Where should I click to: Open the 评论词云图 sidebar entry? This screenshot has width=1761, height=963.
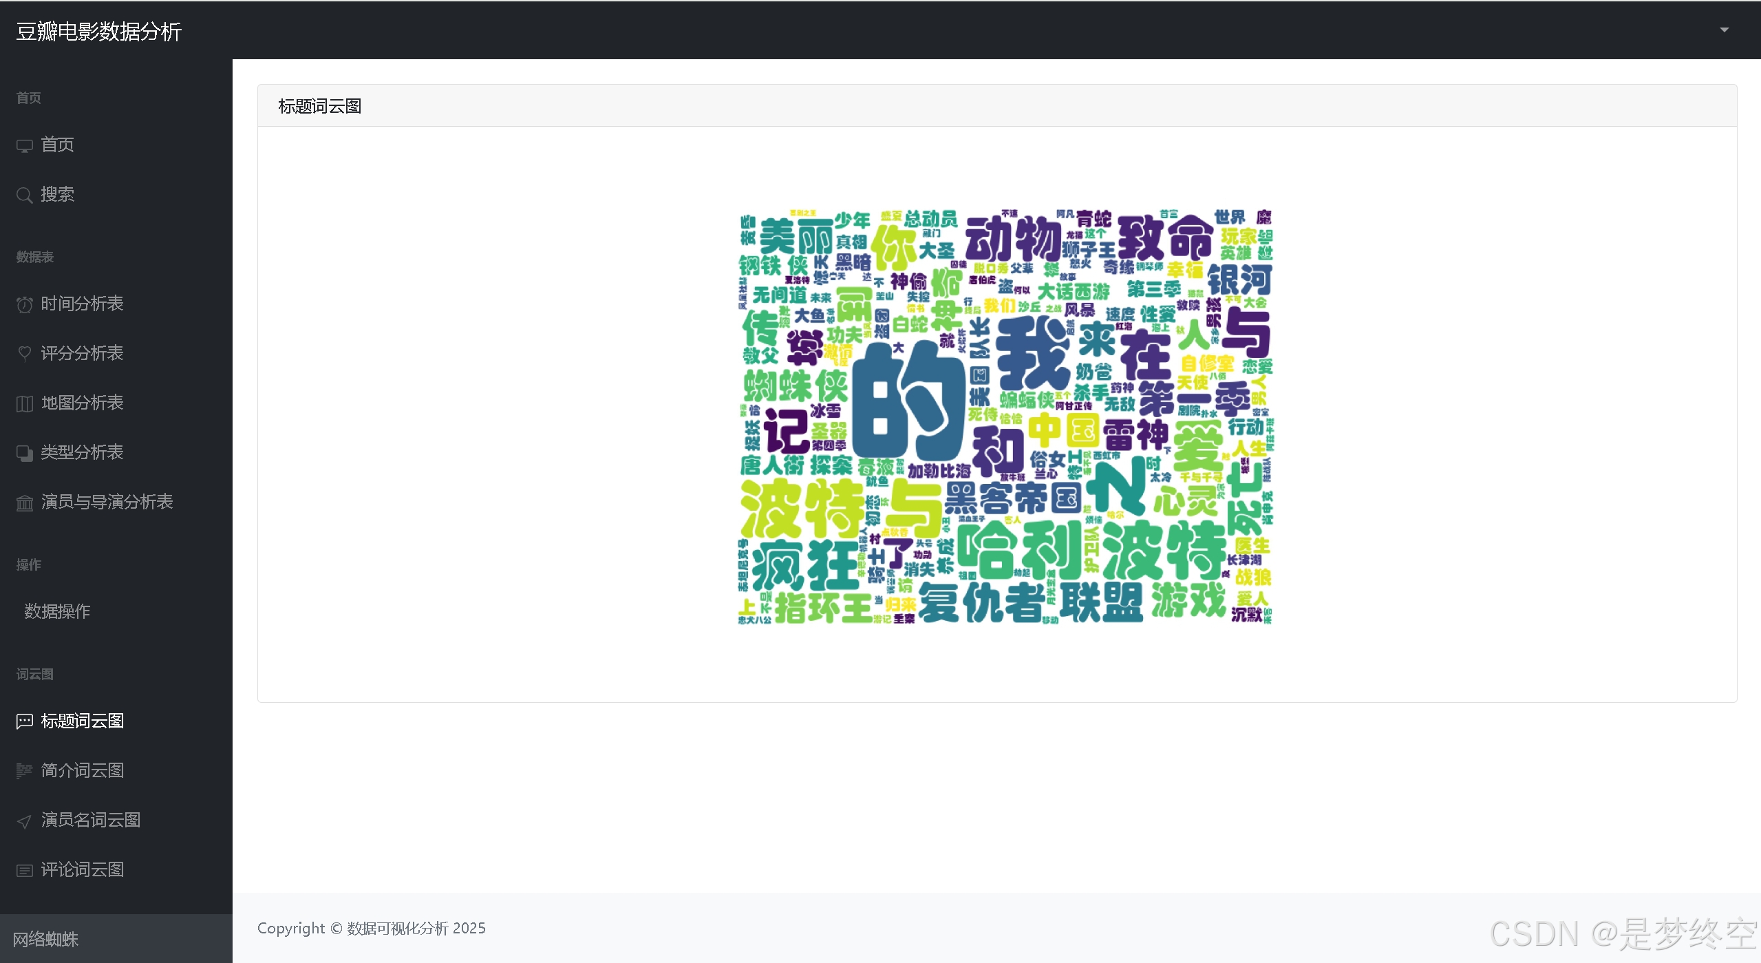click(x=82, y=869)
